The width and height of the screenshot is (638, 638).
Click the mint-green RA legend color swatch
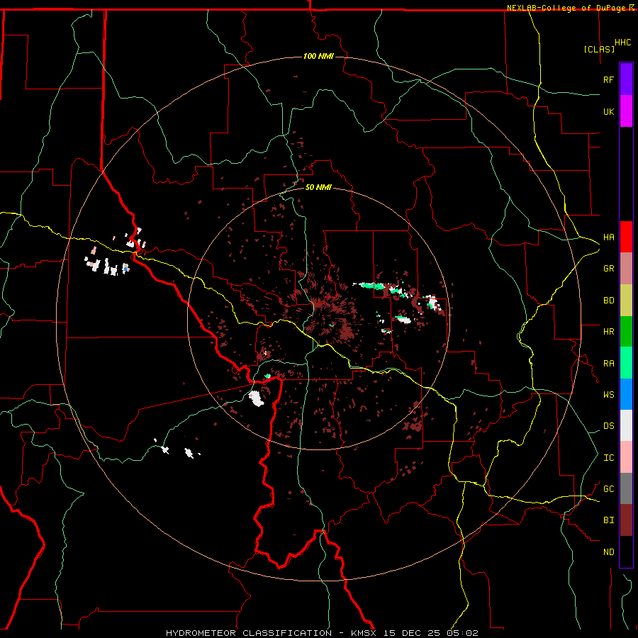click(x=626, y=363)
